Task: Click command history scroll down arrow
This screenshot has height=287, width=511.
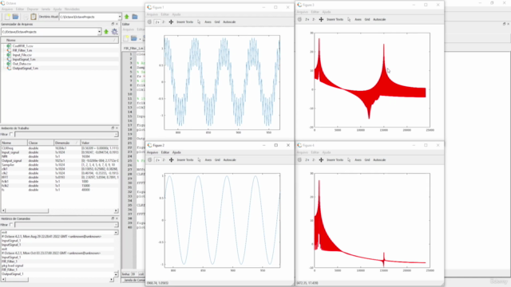Action: tap(116, 274)
